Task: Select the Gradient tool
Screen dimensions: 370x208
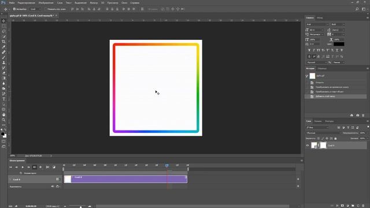Action: pos(3,78)
